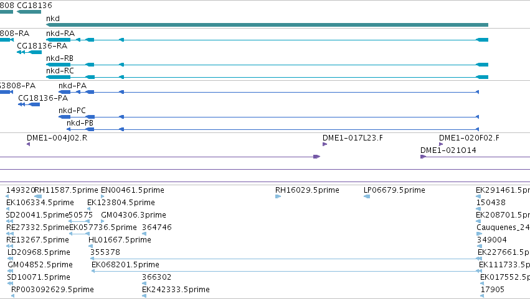Click the EK242333.5prime label
Screen dimensions: 530x299
tap(176, 290)
